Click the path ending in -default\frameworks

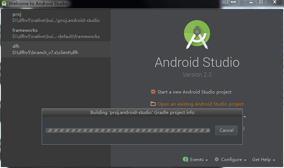(x=56, y=36)
